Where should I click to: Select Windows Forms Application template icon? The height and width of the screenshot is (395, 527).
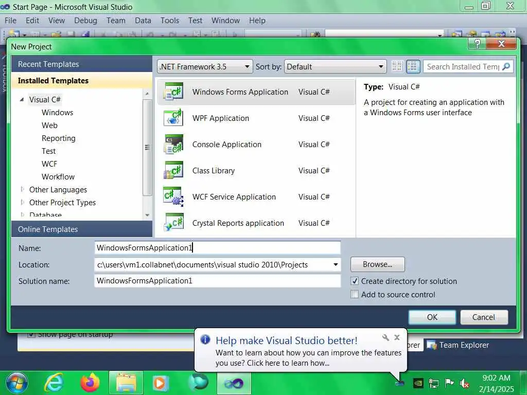[173, 92]
